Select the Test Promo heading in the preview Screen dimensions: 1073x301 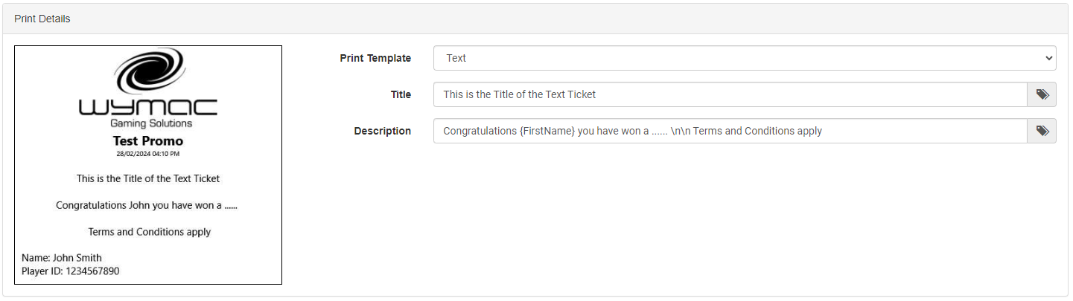tap(148, 140)
